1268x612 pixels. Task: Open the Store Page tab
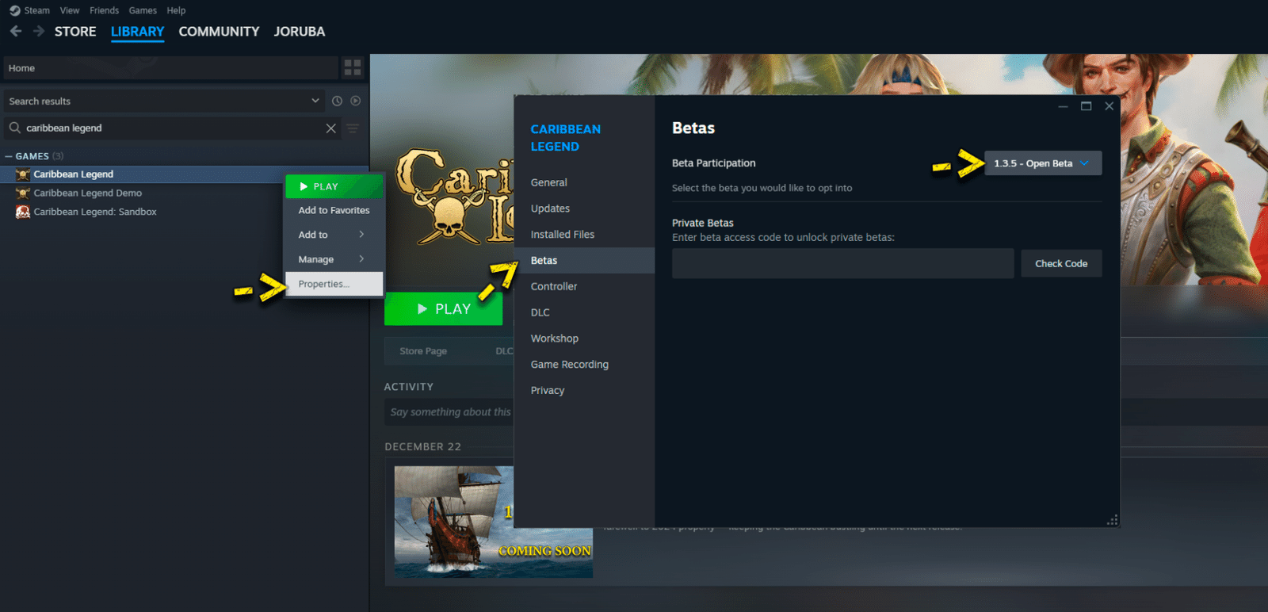tap(423, 351)
